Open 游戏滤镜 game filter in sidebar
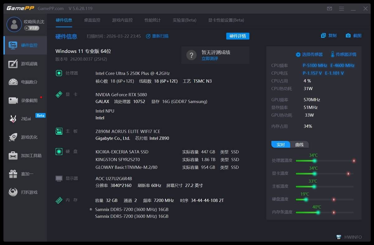Screen dimensions: 374x245 click(25, 64)
